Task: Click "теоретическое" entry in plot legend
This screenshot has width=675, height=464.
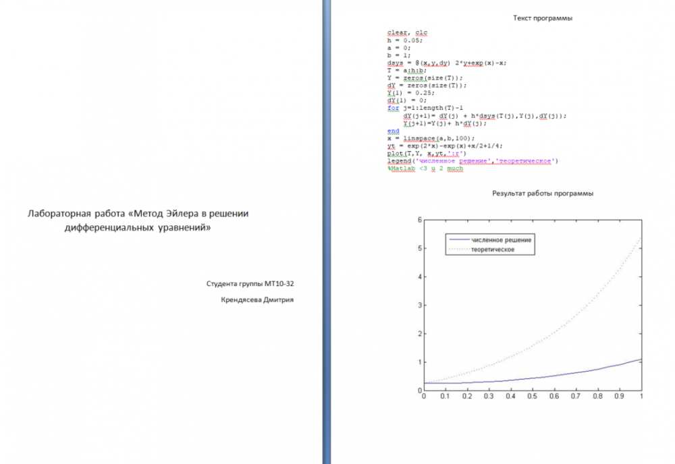Action: pyautogui.click(x=493, y=250)
